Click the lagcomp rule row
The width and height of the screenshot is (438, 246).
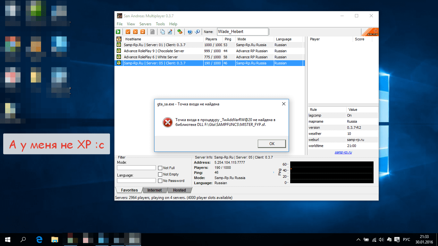point(343,115)
